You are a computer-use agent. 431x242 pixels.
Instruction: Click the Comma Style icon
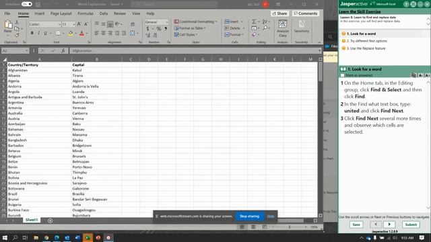coord(166,29)
